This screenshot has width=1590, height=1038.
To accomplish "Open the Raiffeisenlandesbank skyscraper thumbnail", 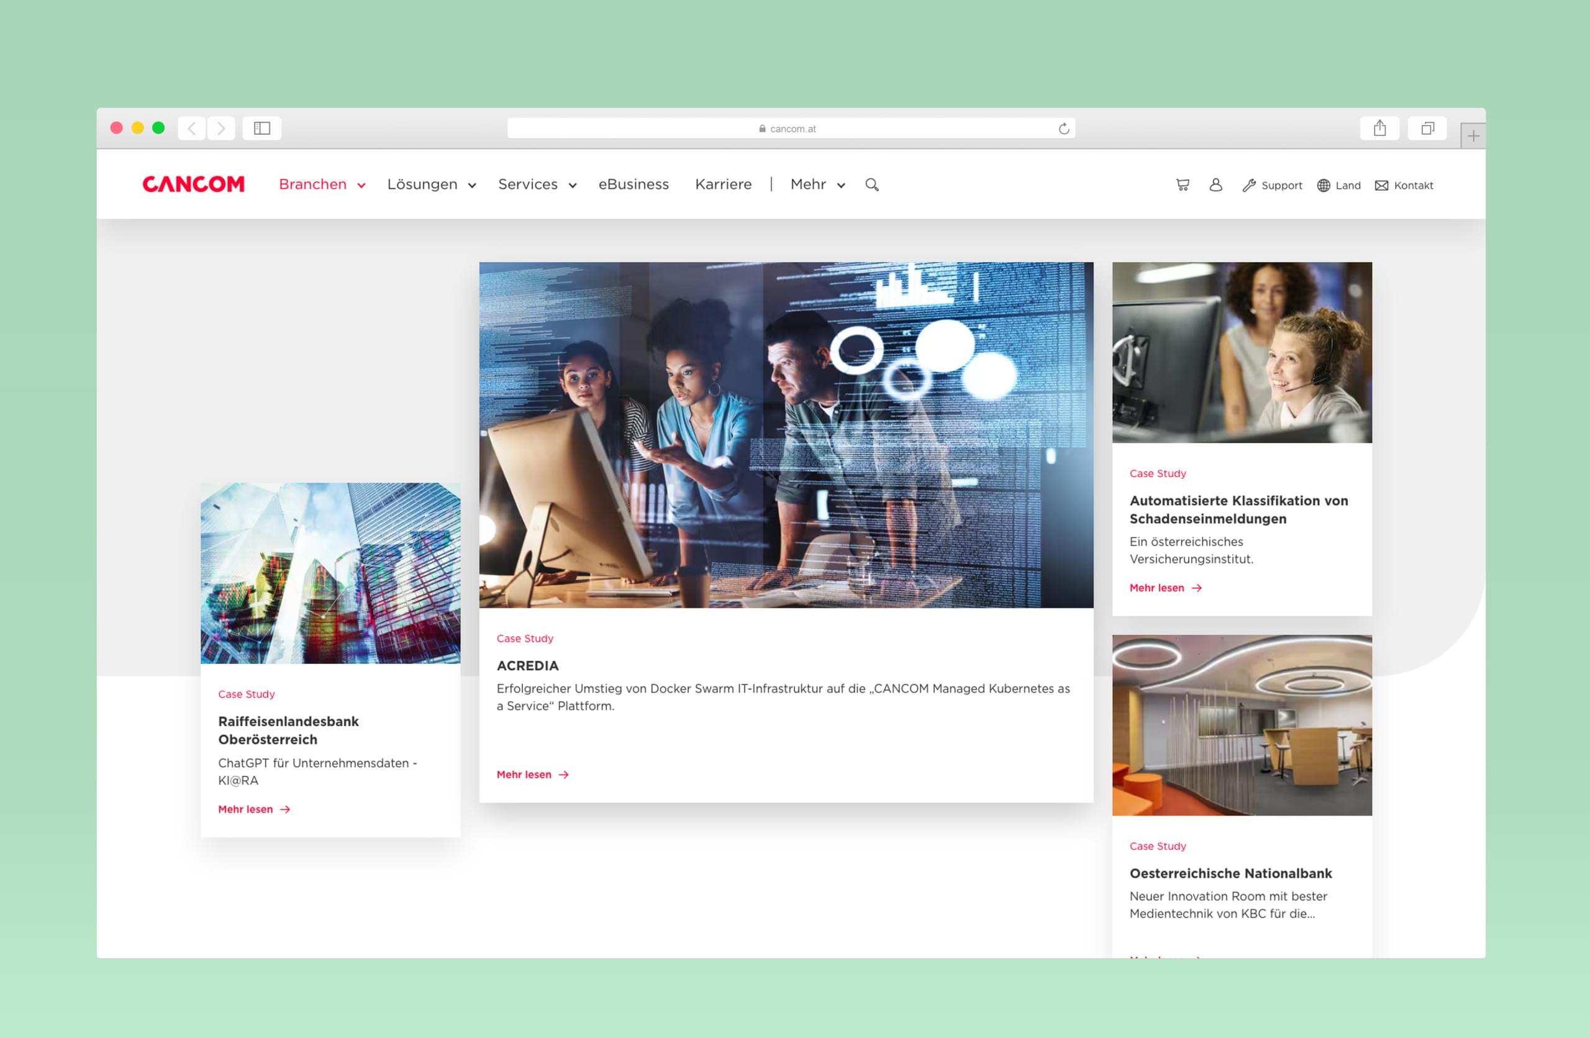I will pyautogui.click(x=330, y=573).
